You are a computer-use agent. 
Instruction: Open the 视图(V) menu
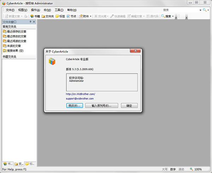23,10
